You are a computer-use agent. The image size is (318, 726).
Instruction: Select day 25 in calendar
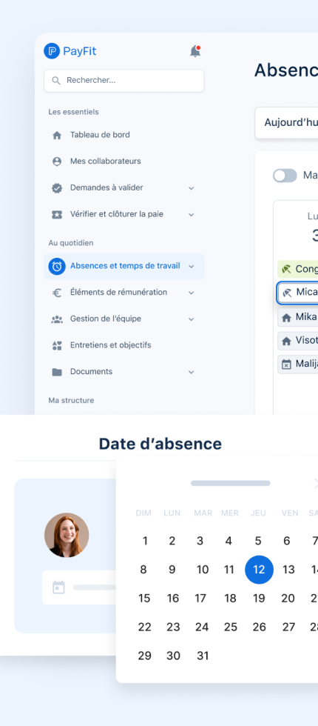point(230,627)
